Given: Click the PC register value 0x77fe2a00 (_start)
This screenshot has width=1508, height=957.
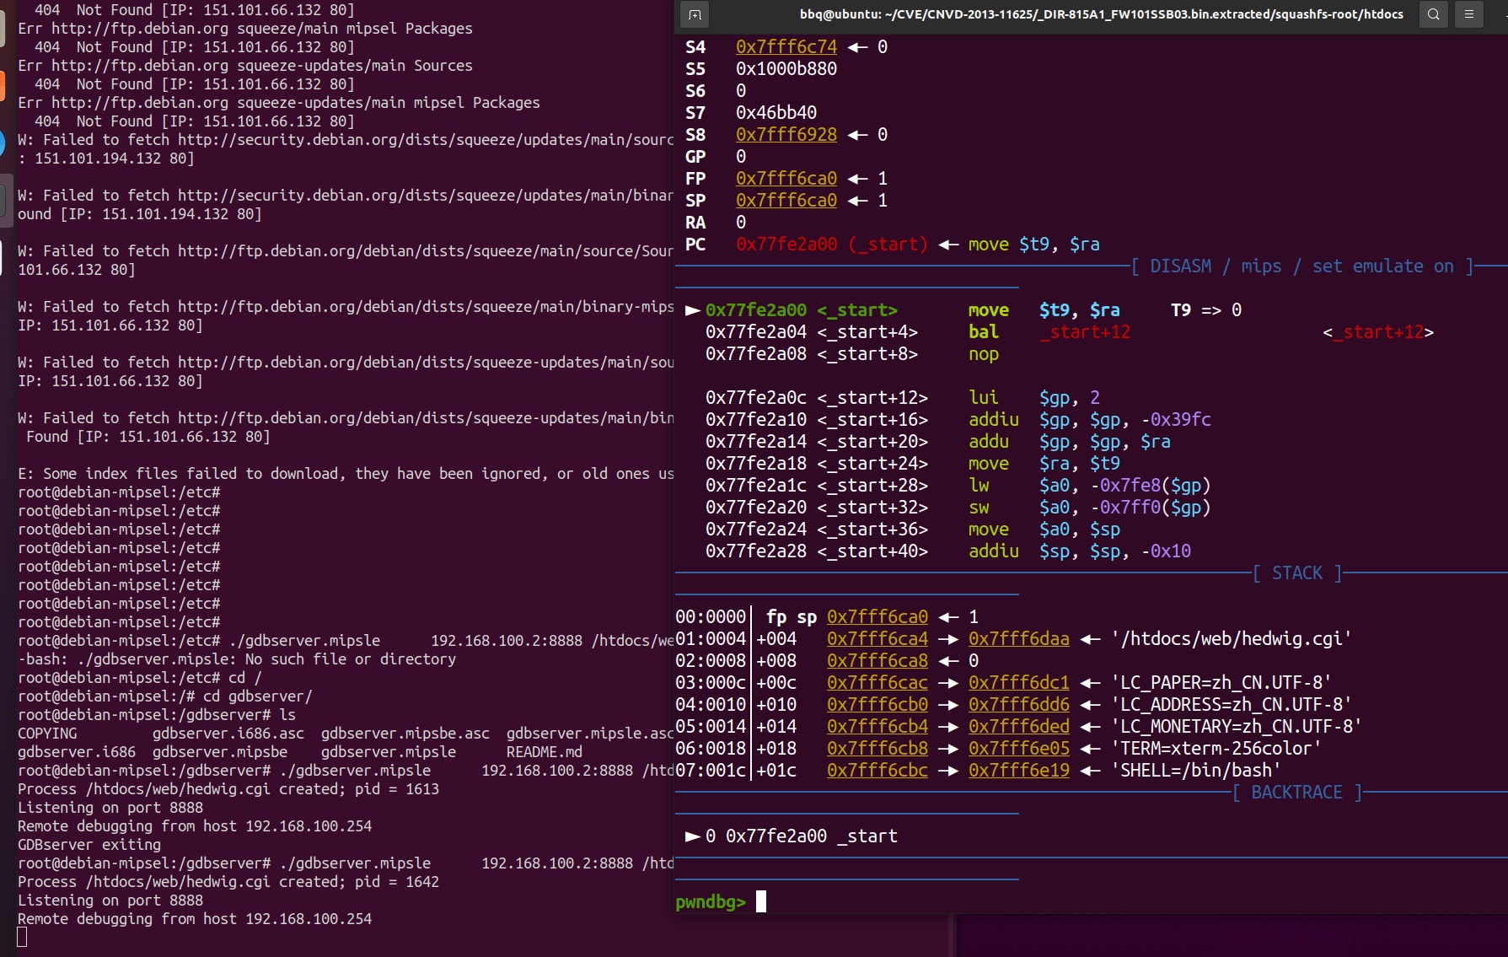Looking at the screenshot, I should tap(832, 245).
